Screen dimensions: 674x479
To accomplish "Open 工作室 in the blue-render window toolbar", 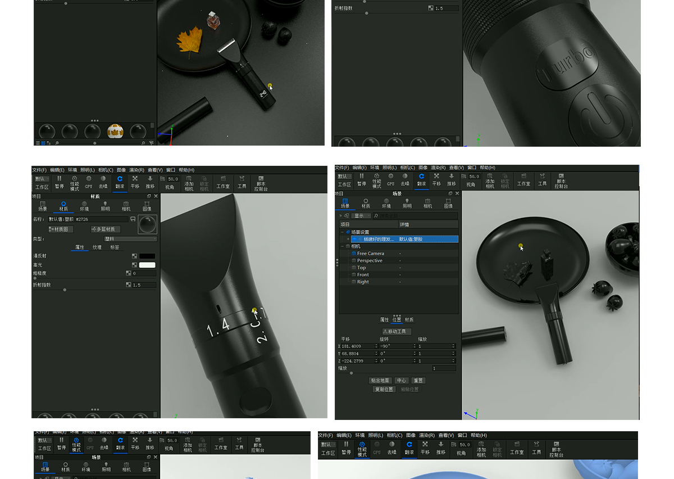I will [517, 448].
